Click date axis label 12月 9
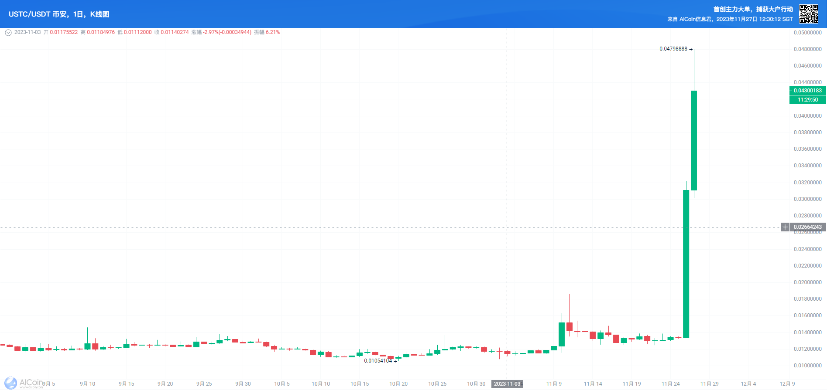Image resolution: width=827 pixels, height=390 pixels. 787,384
